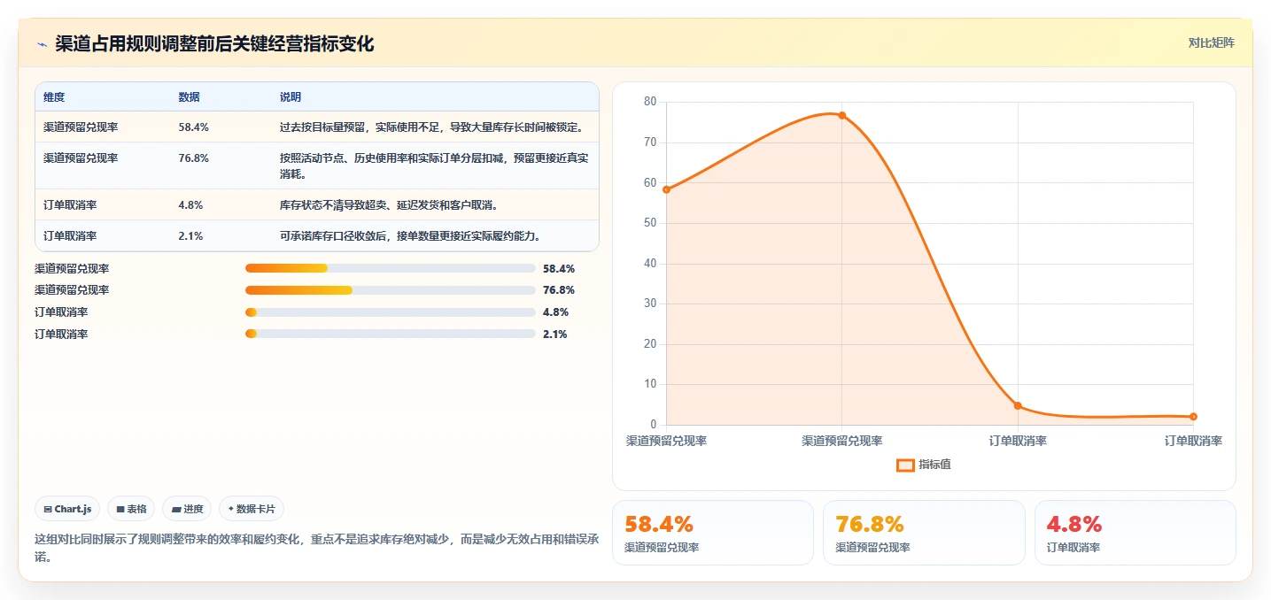This screenshot has height=600, width=1271.
Task: Click the description starting 按照活动节点
Action: pos(434,165)
